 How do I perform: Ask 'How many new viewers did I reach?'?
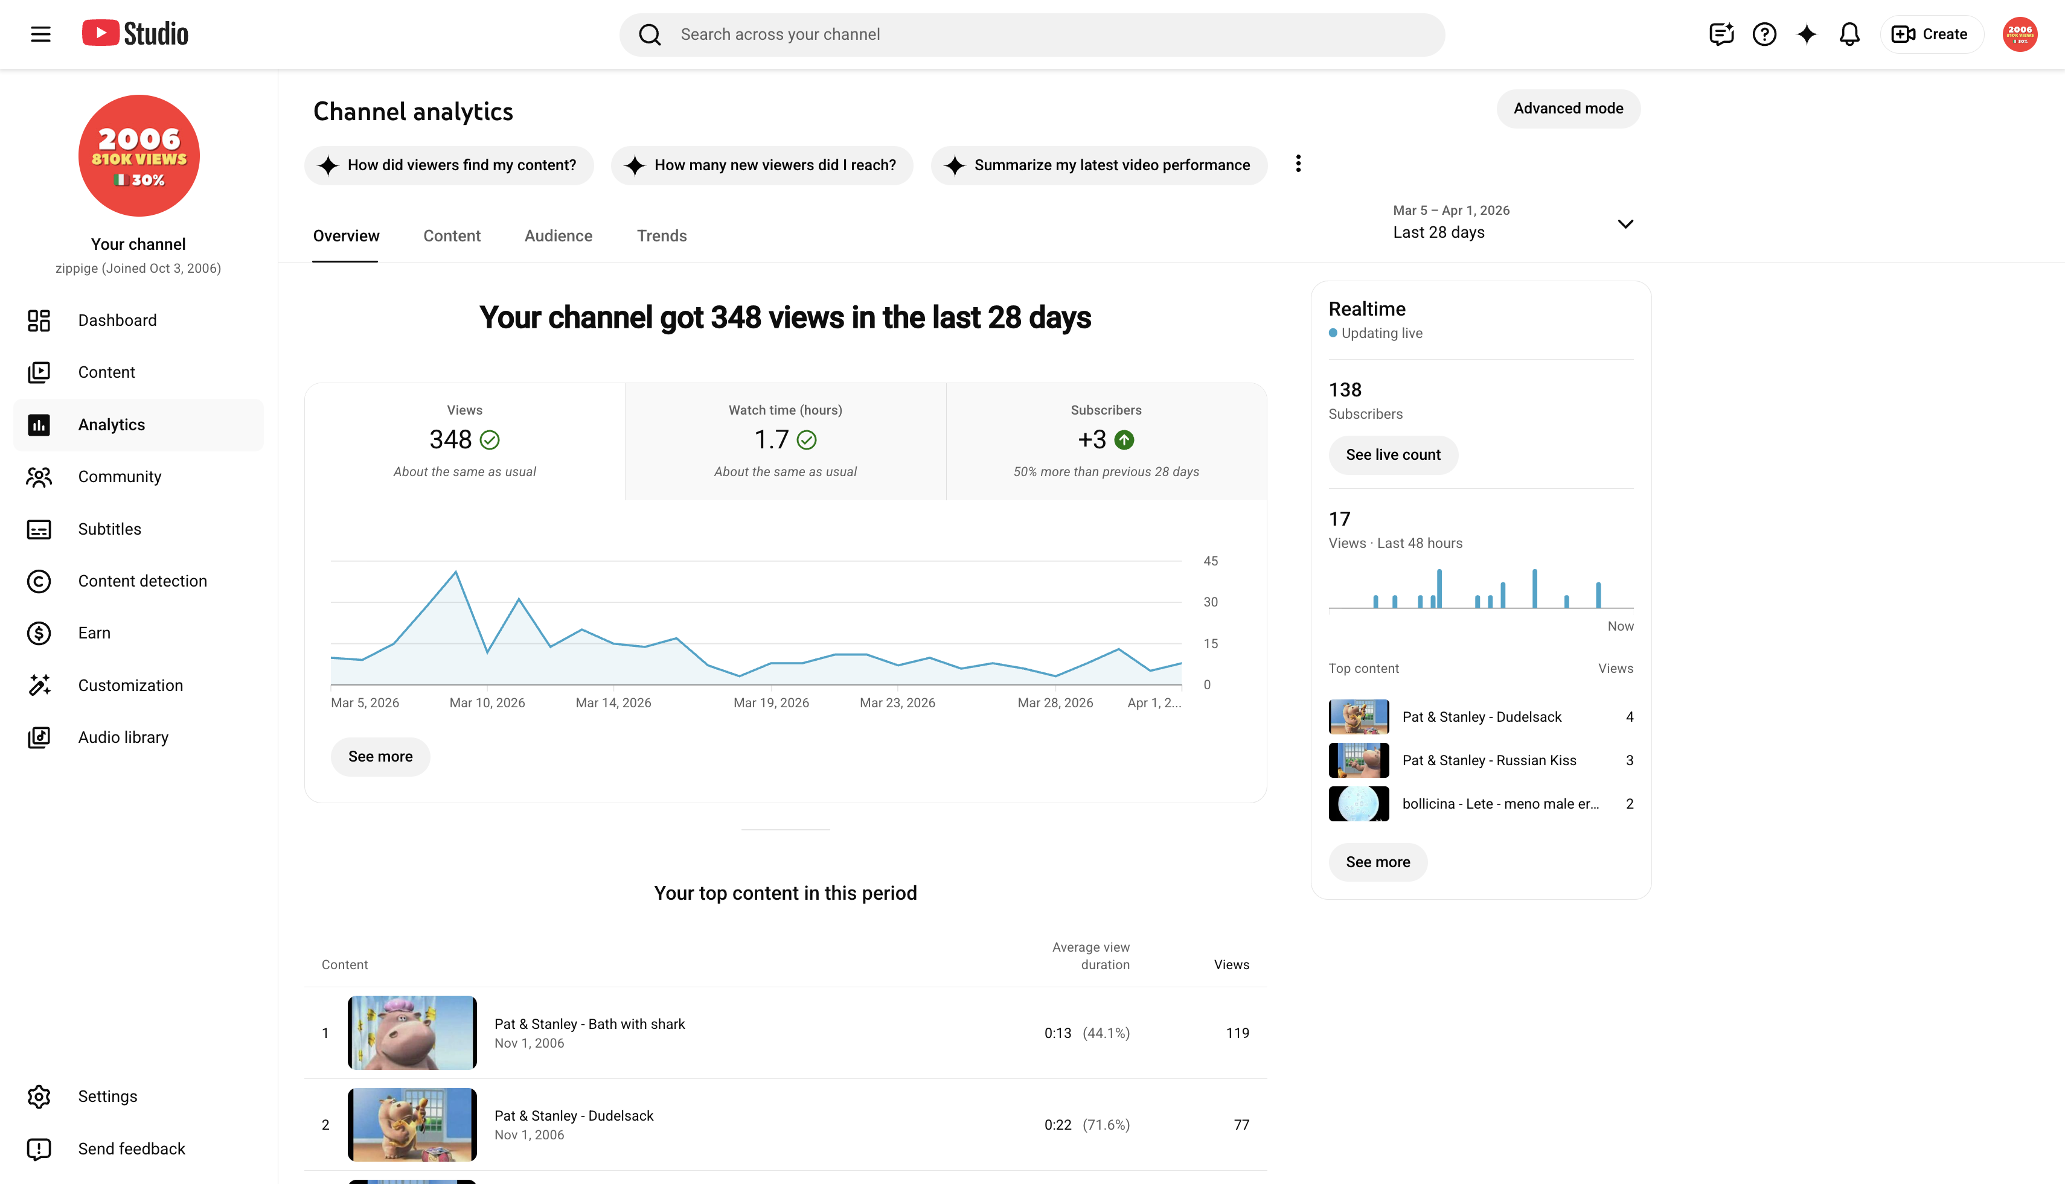coord(761,166)
